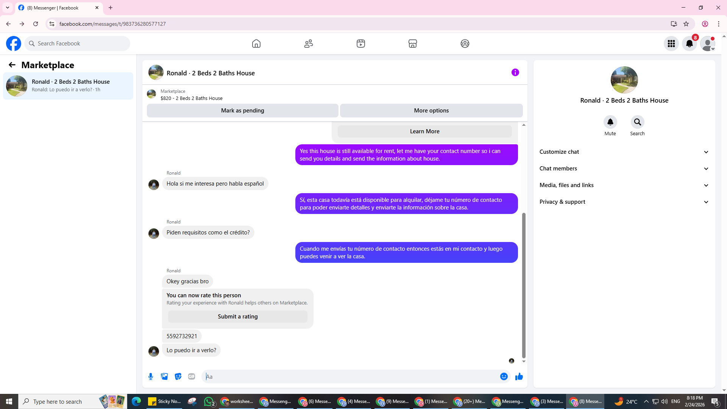Click Mark as pending button

[242, 111]
